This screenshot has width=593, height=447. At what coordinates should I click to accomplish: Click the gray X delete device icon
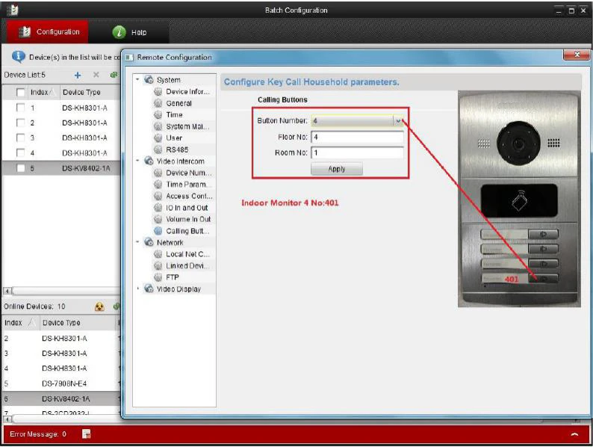click(x=96, y=75)
